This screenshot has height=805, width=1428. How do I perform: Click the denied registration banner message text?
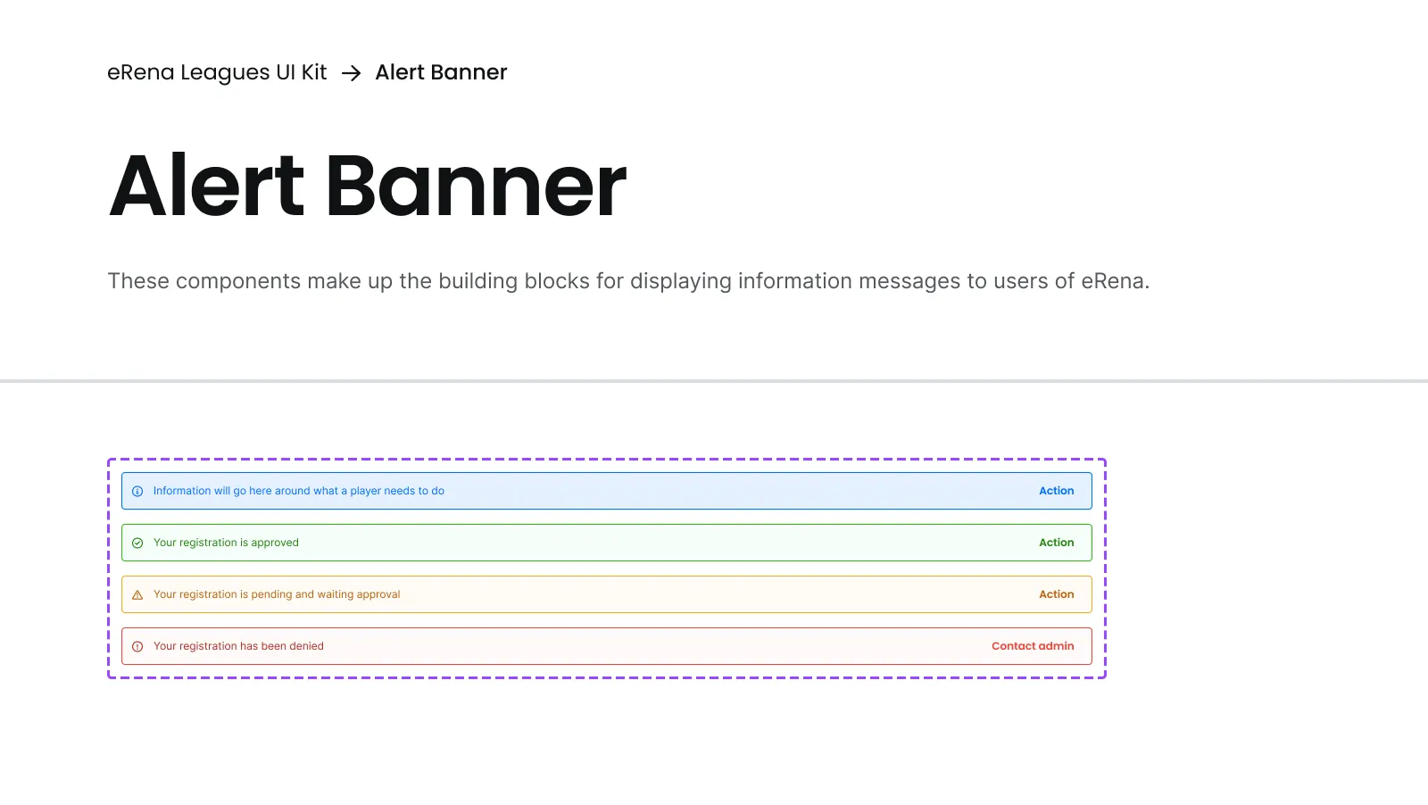click(238, 645)
